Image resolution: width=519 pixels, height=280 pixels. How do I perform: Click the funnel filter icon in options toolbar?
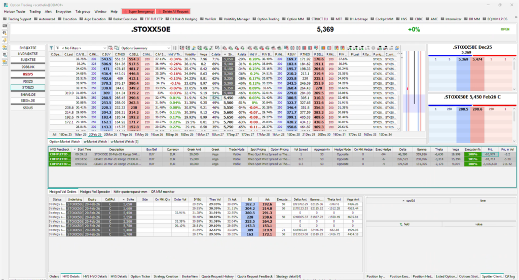(x=51, y=48)
